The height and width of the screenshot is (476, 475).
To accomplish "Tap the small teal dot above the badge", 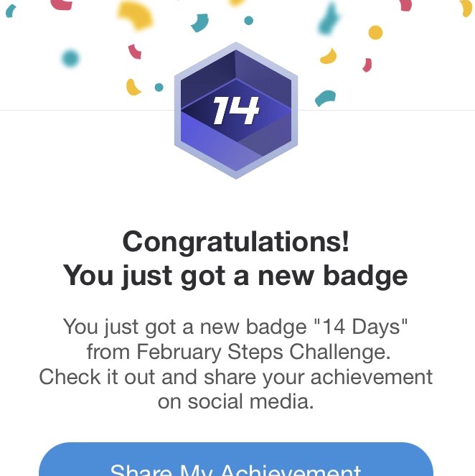I will 248,20.
